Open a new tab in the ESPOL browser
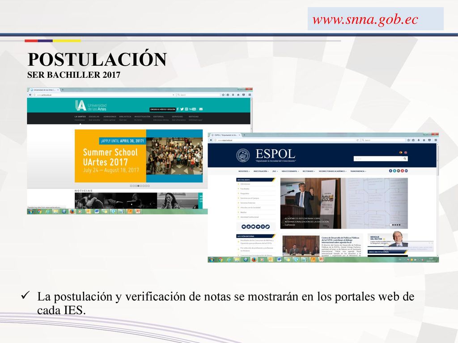The width and height of the screenshot is (458, 343). (x=244, y=135)
